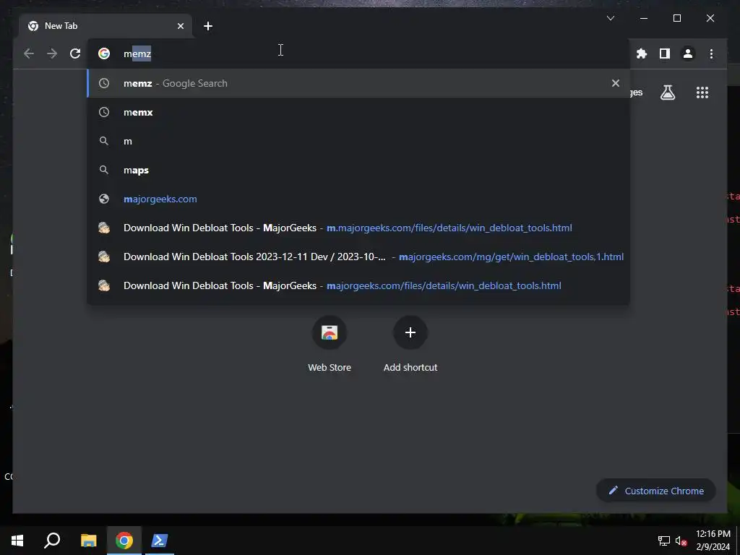740x555 pixels.
Task: Choose the 'm' search suggestion
Action: click(x=358, y=141)
